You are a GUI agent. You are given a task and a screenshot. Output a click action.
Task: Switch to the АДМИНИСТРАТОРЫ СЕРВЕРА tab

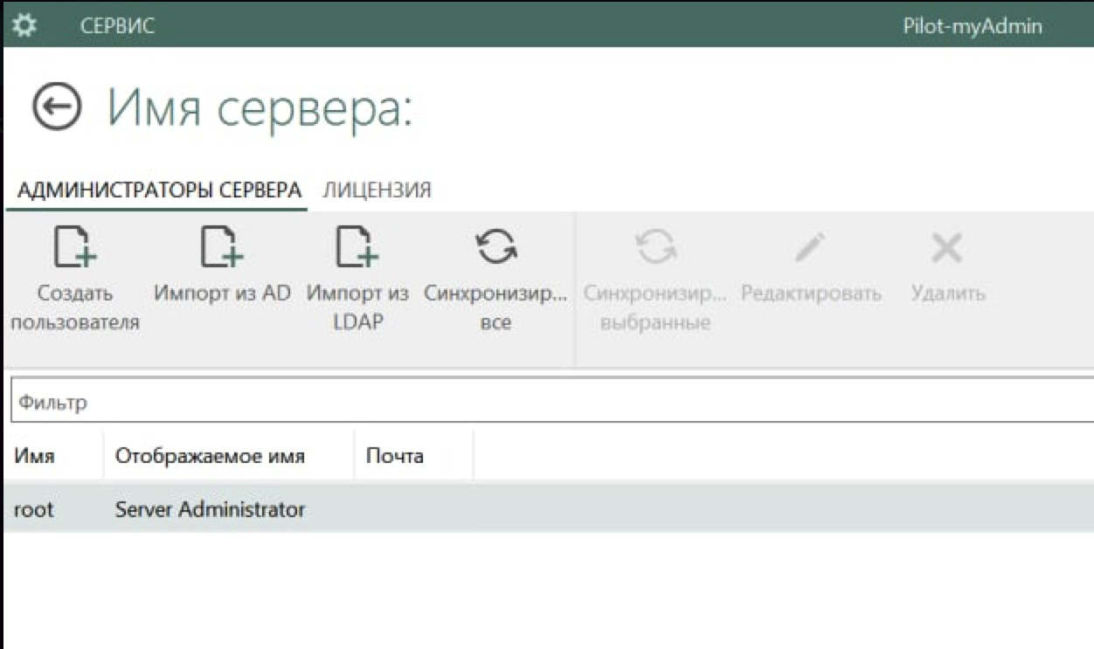tap(159, 190)
